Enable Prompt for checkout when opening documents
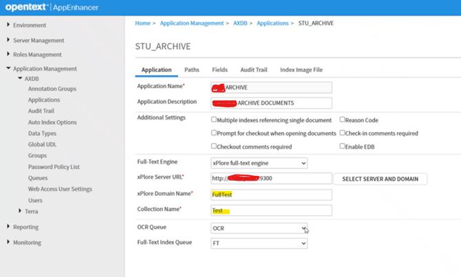 pos(214,133)
